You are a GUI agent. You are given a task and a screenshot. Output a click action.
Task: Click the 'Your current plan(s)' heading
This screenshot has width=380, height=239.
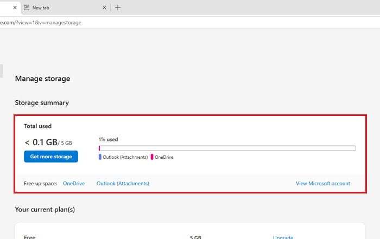point(45,209)
